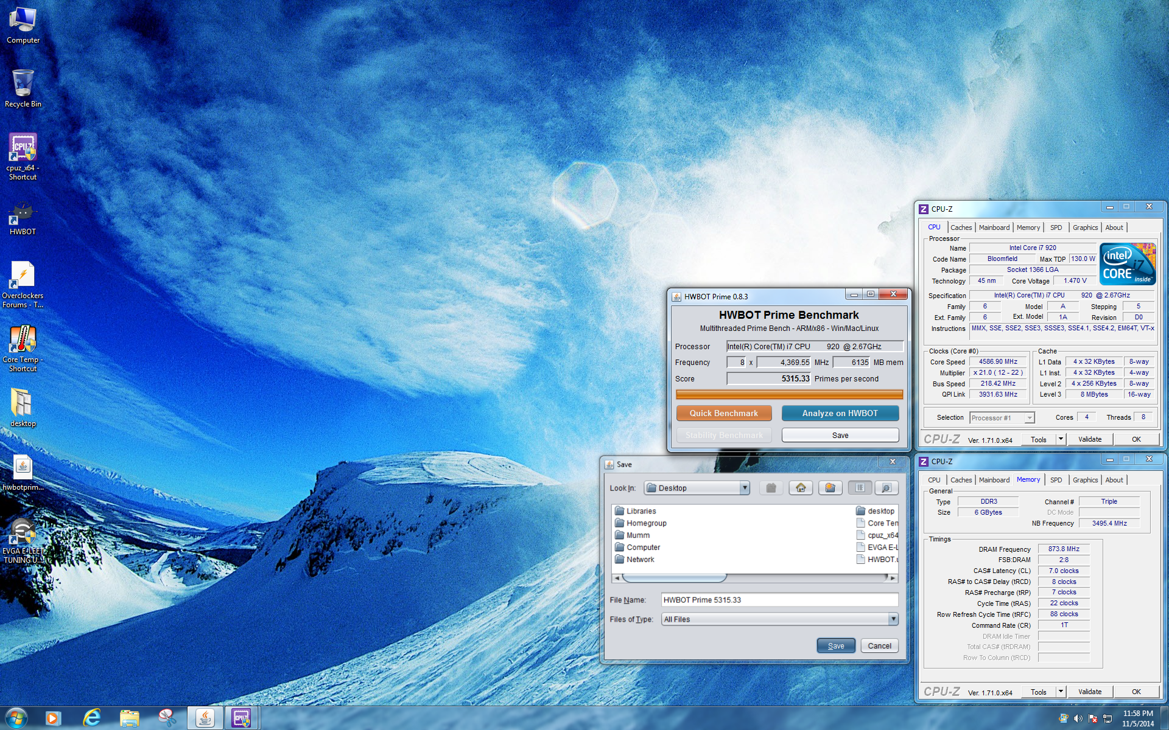Open the volume speaker tray icon
Viewport: 1169px width, 730px height.
pos(1078,718)
